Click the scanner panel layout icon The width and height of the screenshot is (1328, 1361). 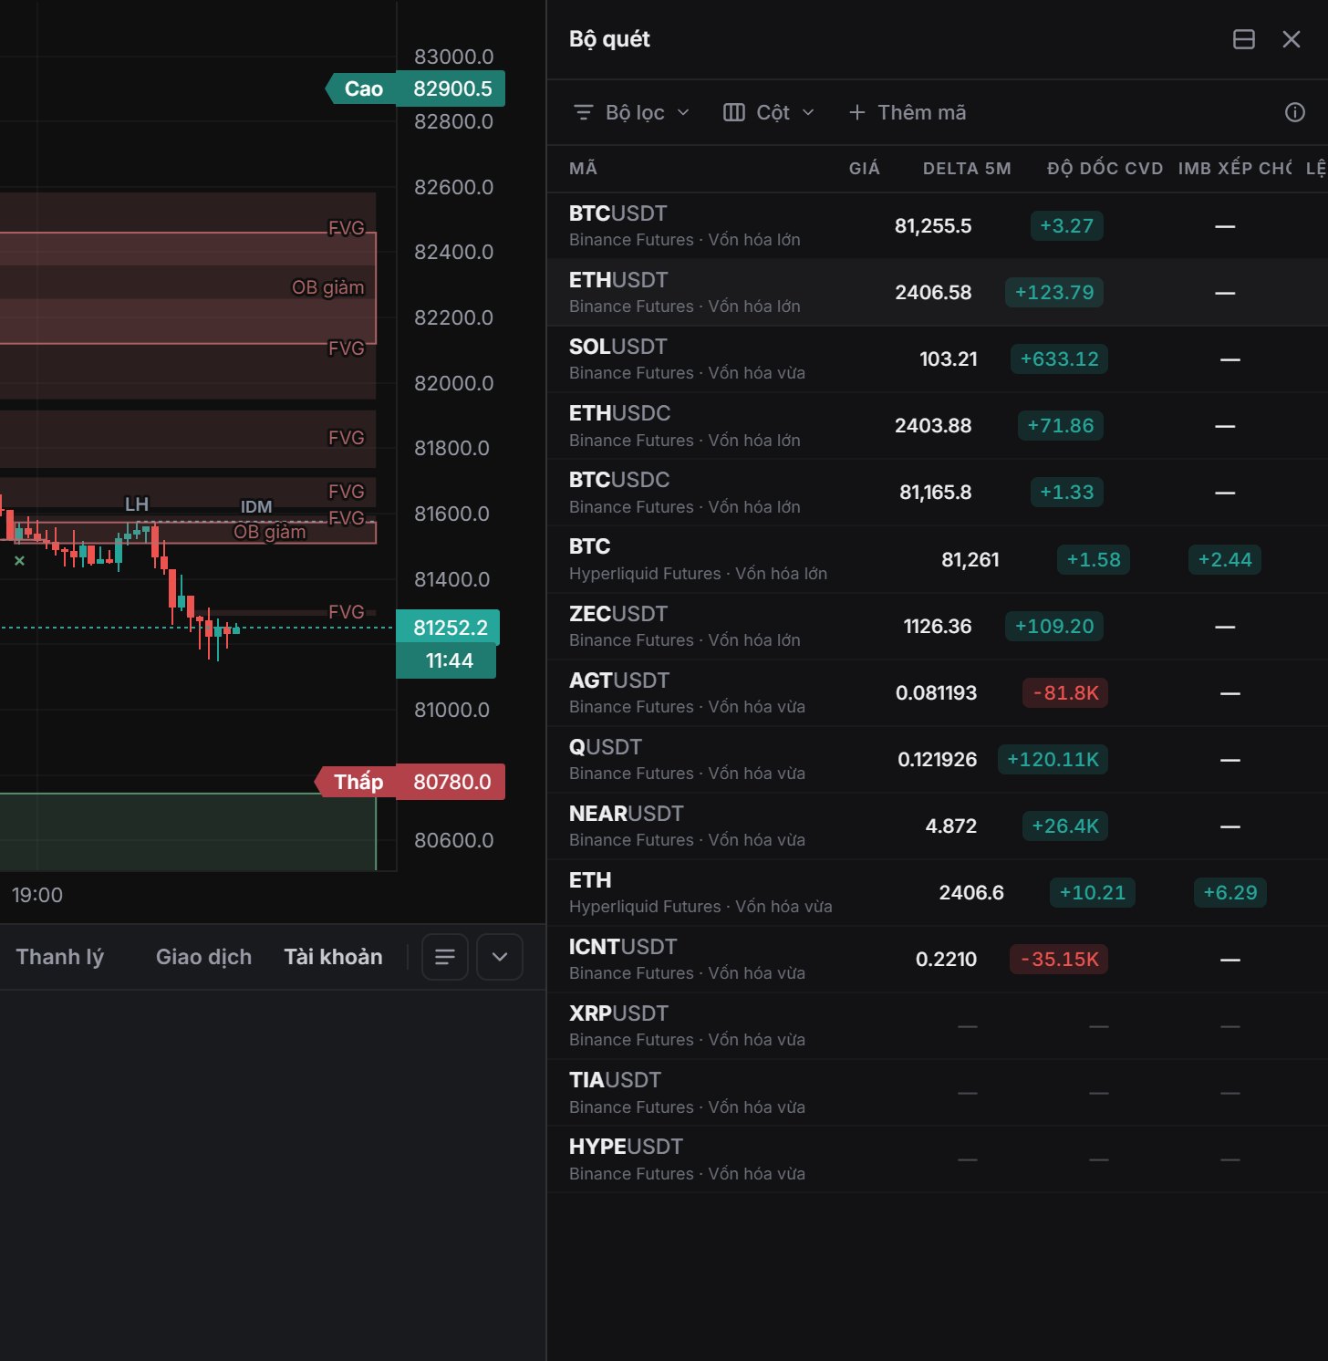pos(1243,39)
